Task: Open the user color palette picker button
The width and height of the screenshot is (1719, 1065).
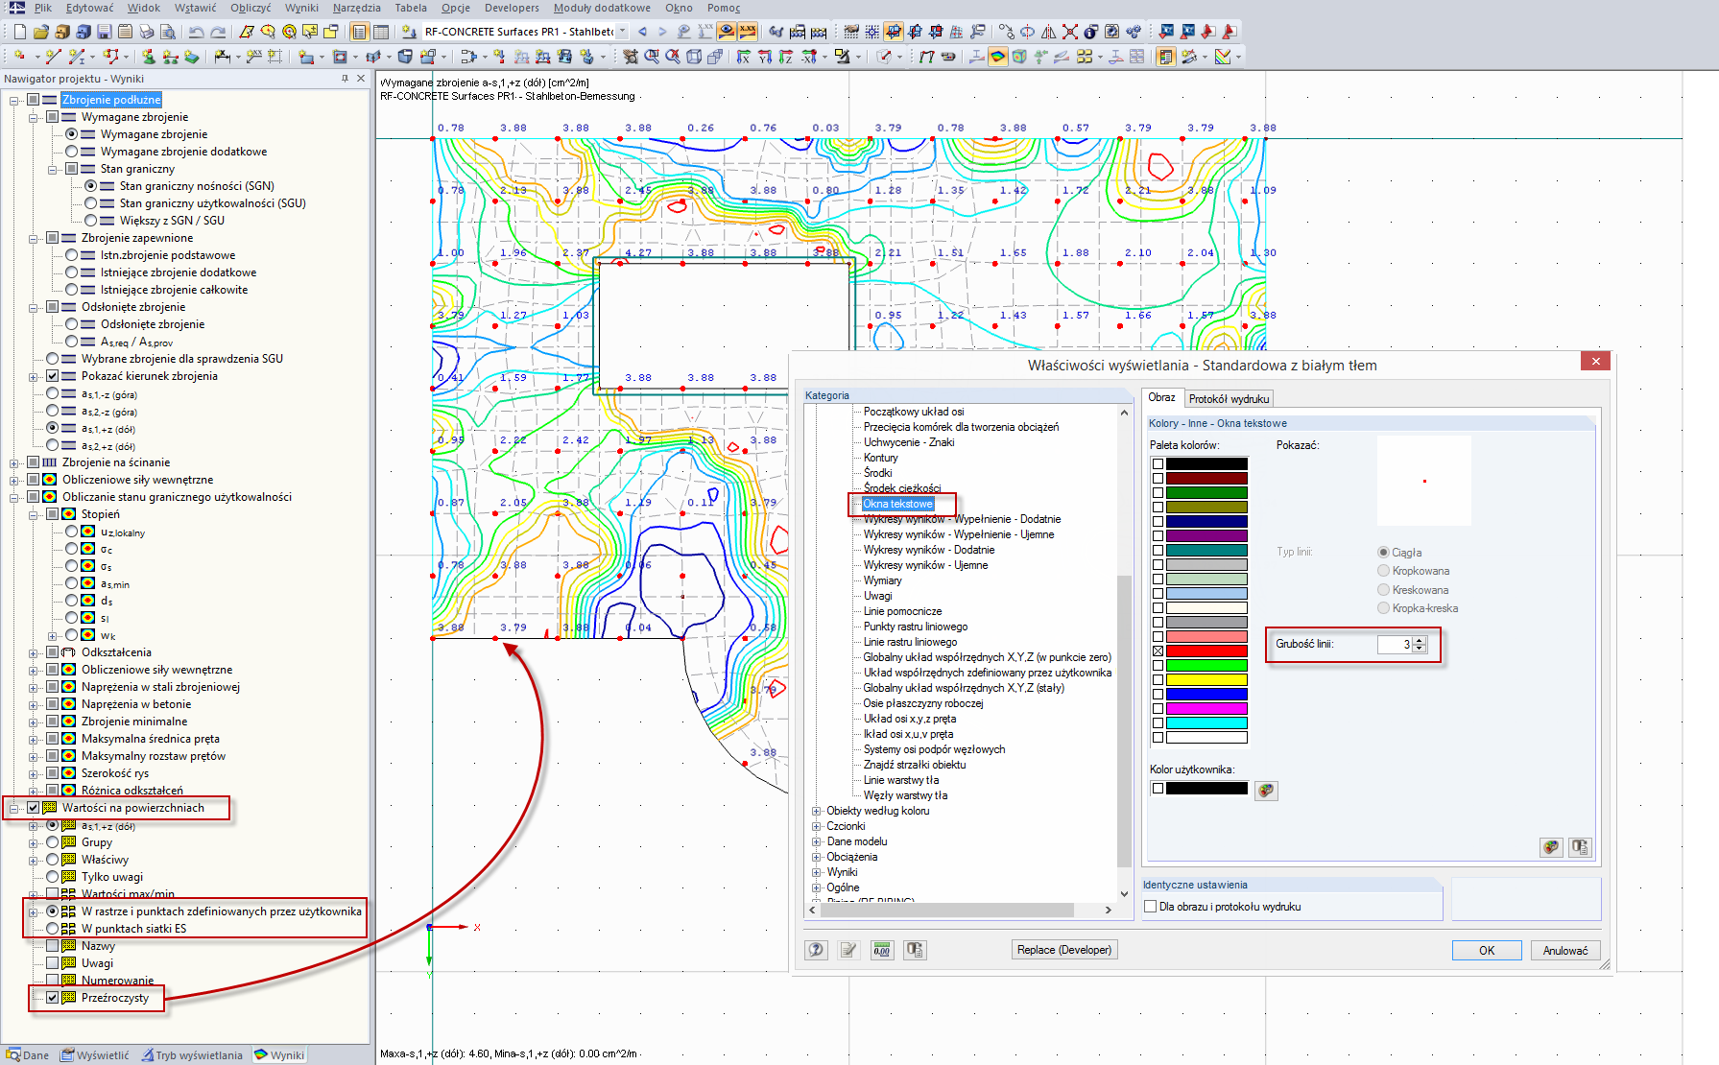Action: point(1266,791)
